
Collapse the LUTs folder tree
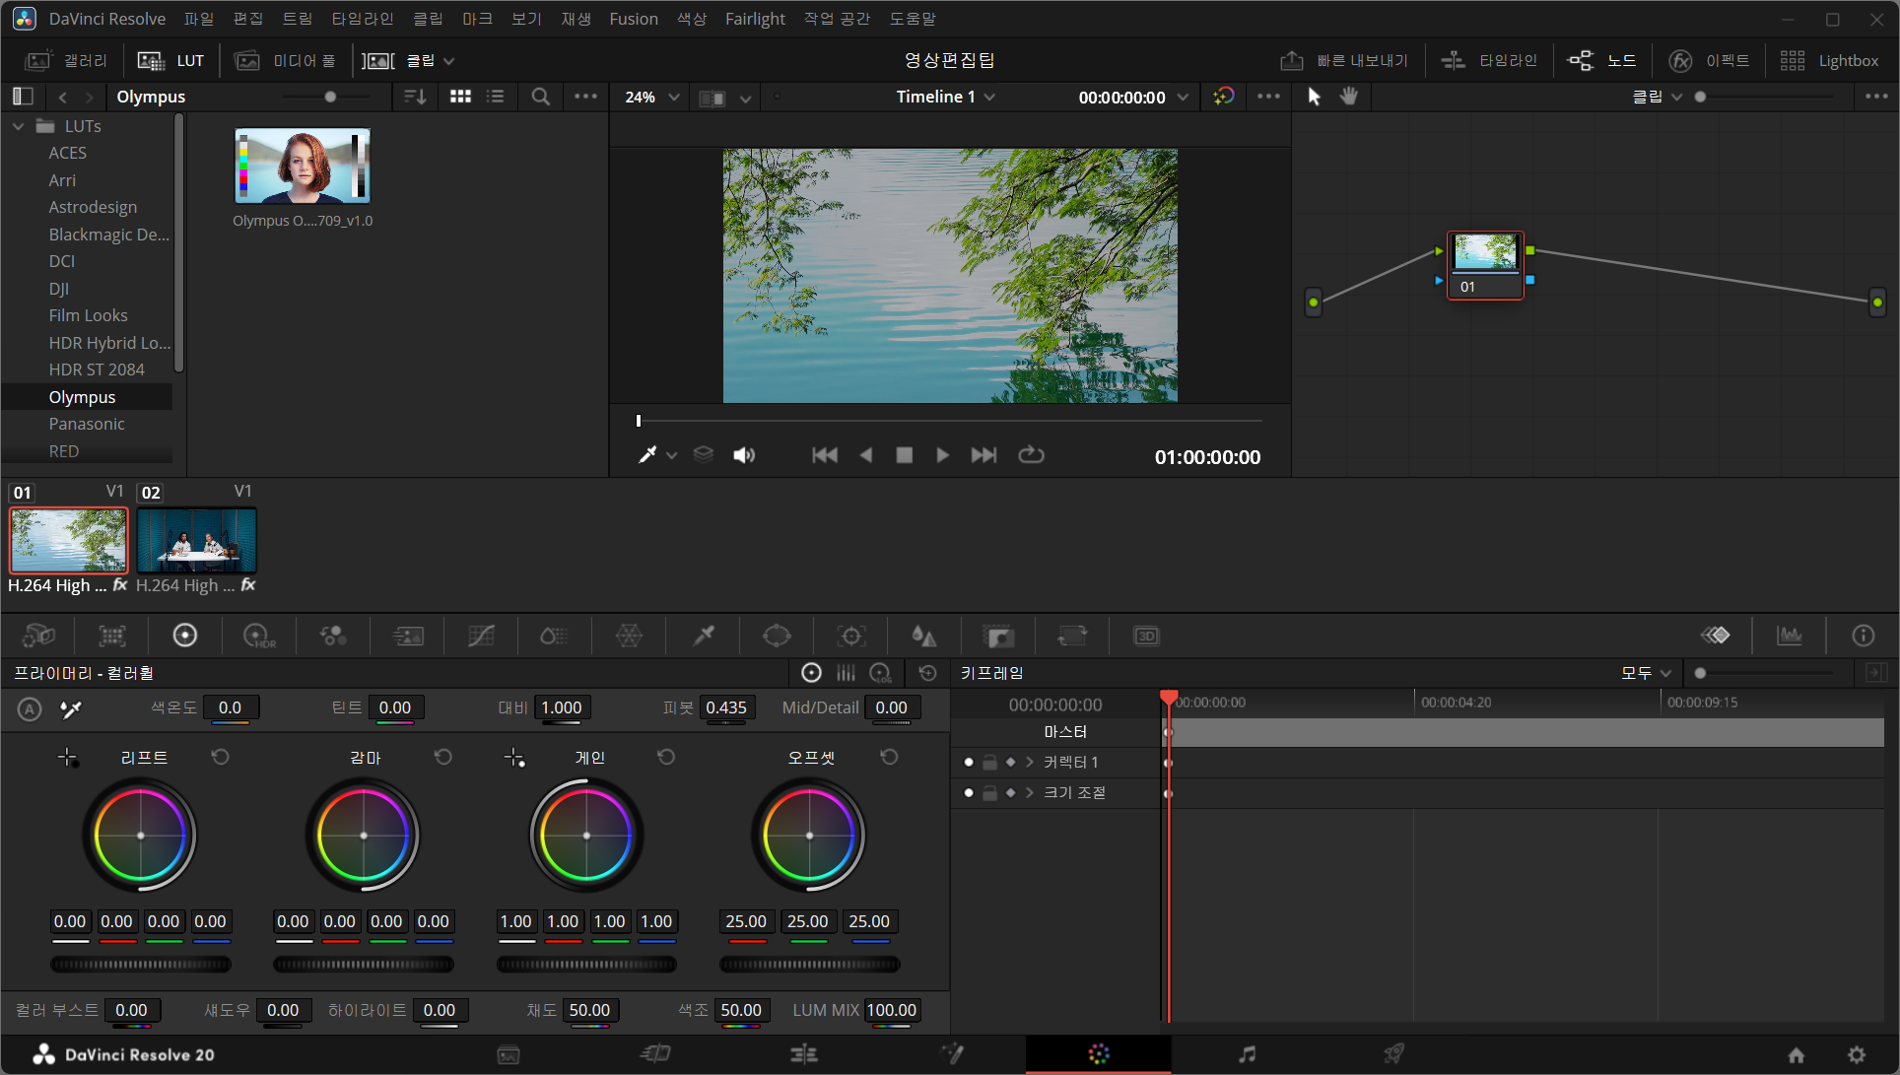tap(18, 126)
